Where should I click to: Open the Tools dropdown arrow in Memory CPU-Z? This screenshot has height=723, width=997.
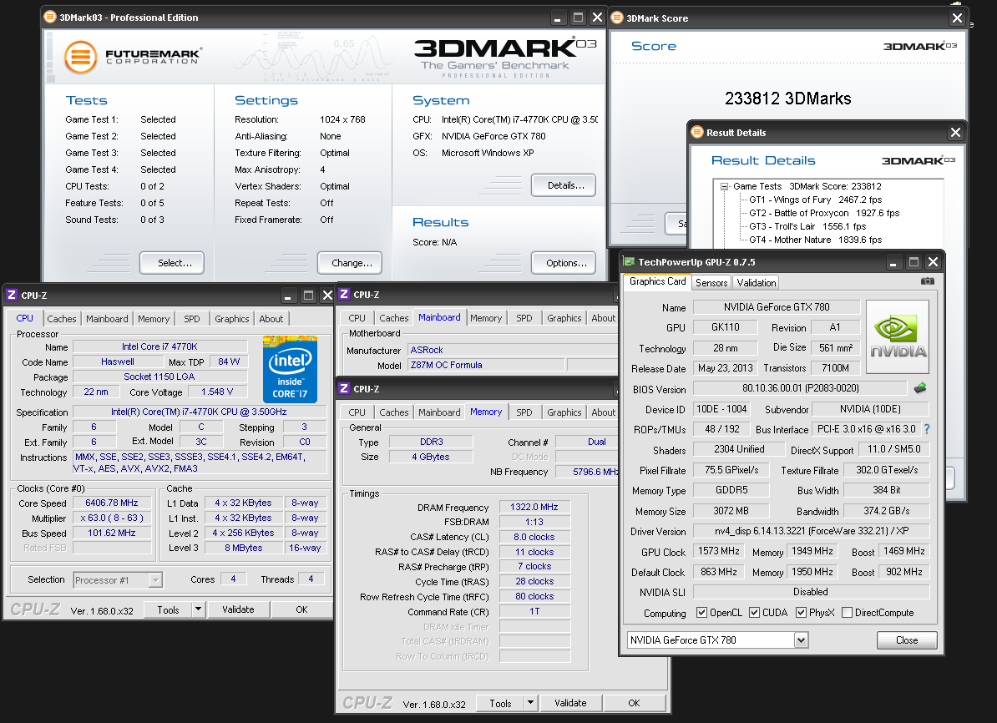point(531,703)
